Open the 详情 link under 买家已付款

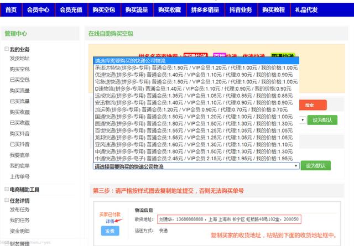coord(110,221)
